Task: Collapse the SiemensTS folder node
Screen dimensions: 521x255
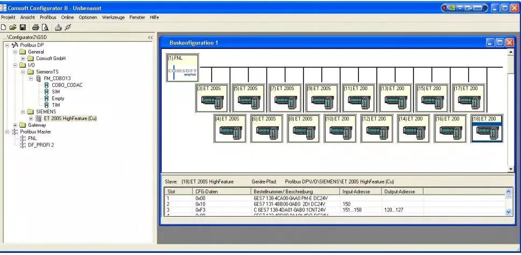Action: [x=23, y=71]
